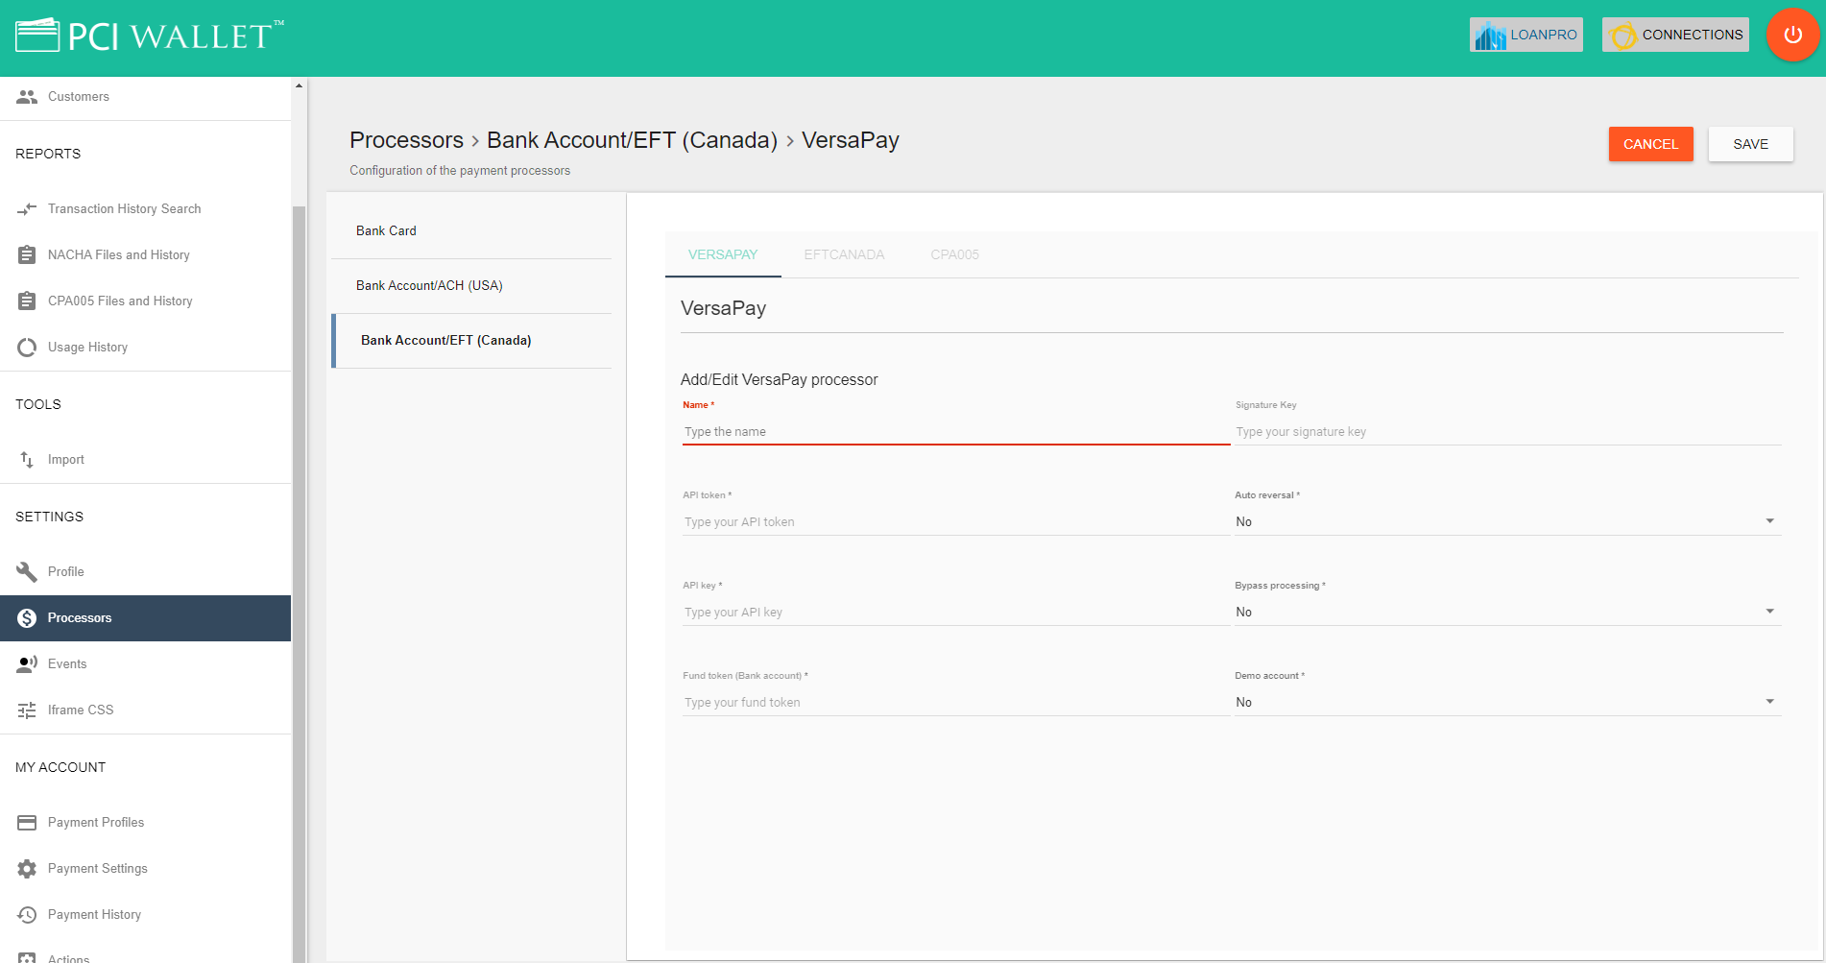Image resolution: width=1826 pixels, height=963 pixels.
Task: Open Customers in the sidebar
Action: point(145,96)
